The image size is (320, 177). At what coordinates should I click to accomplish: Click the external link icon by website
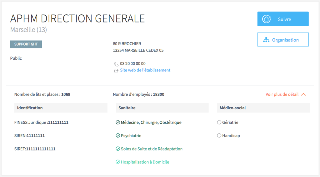116,71
